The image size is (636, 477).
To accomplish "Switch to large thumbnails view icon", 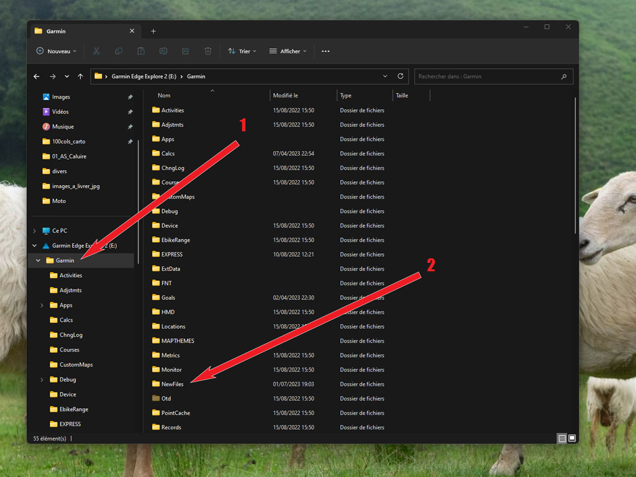I will (572, 438).
